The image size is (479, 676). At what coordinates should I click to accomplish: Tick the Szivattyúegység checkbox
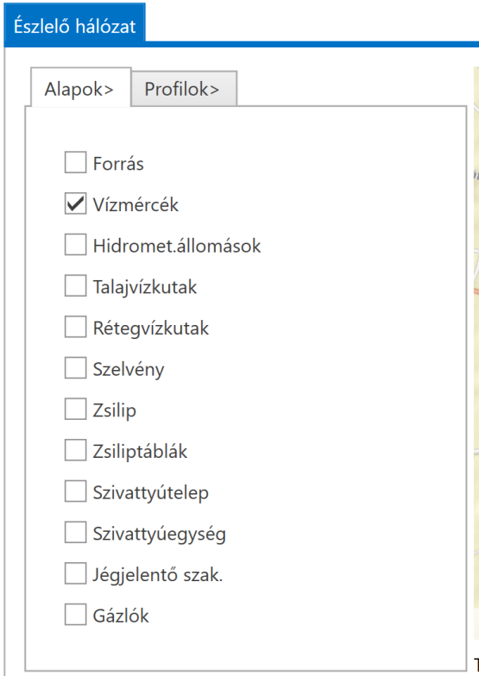76,532
